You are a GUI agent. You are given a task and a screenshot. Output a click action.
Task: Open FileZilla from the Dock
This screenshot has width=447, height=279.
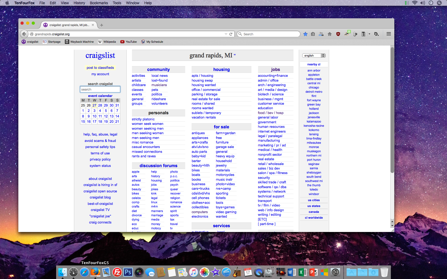tap(117, 272)
